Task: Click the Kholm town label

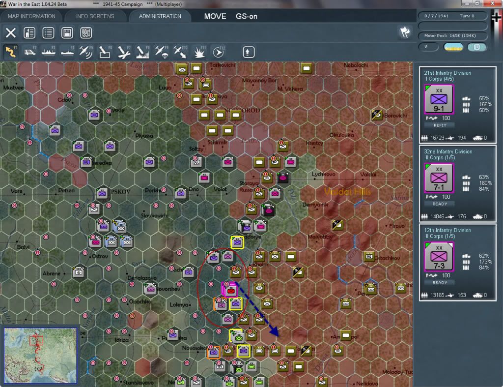Action: (x=260, y=265)
